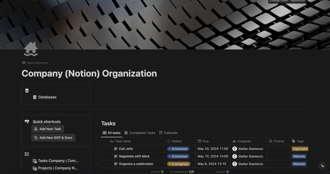The width and height of the screenshot is (330, 174).
Task: Click due date May 20, 2024 11:00
Action: (x=213, y=149)
